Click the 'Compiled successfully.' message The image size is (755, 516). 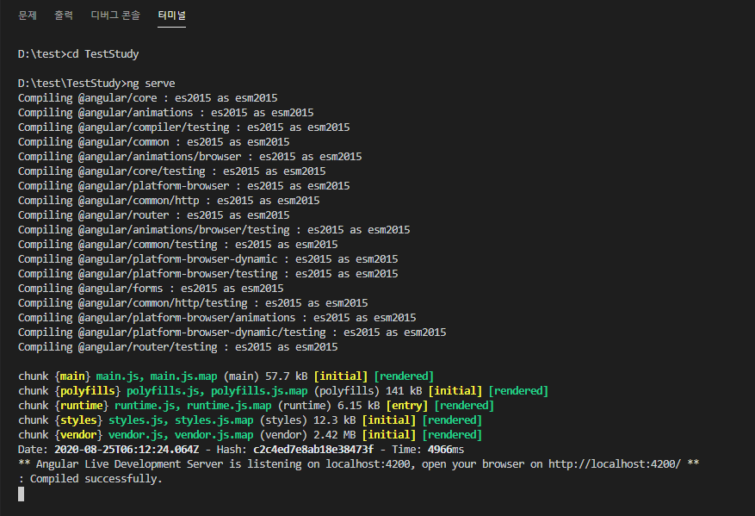(x=96, y=479)
